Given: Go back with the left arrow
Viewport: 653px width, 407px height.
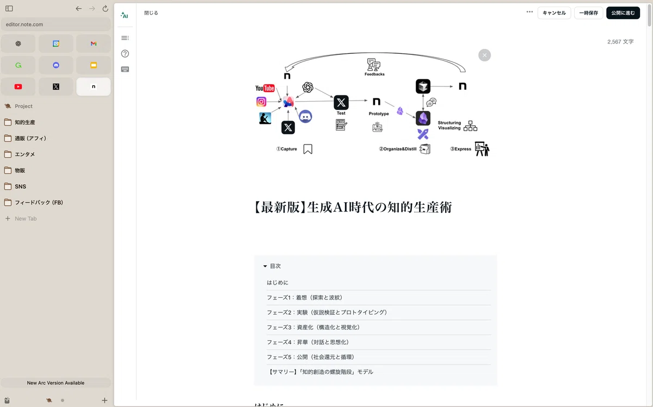Looking at the screenshot, I should tap(79, 9).
